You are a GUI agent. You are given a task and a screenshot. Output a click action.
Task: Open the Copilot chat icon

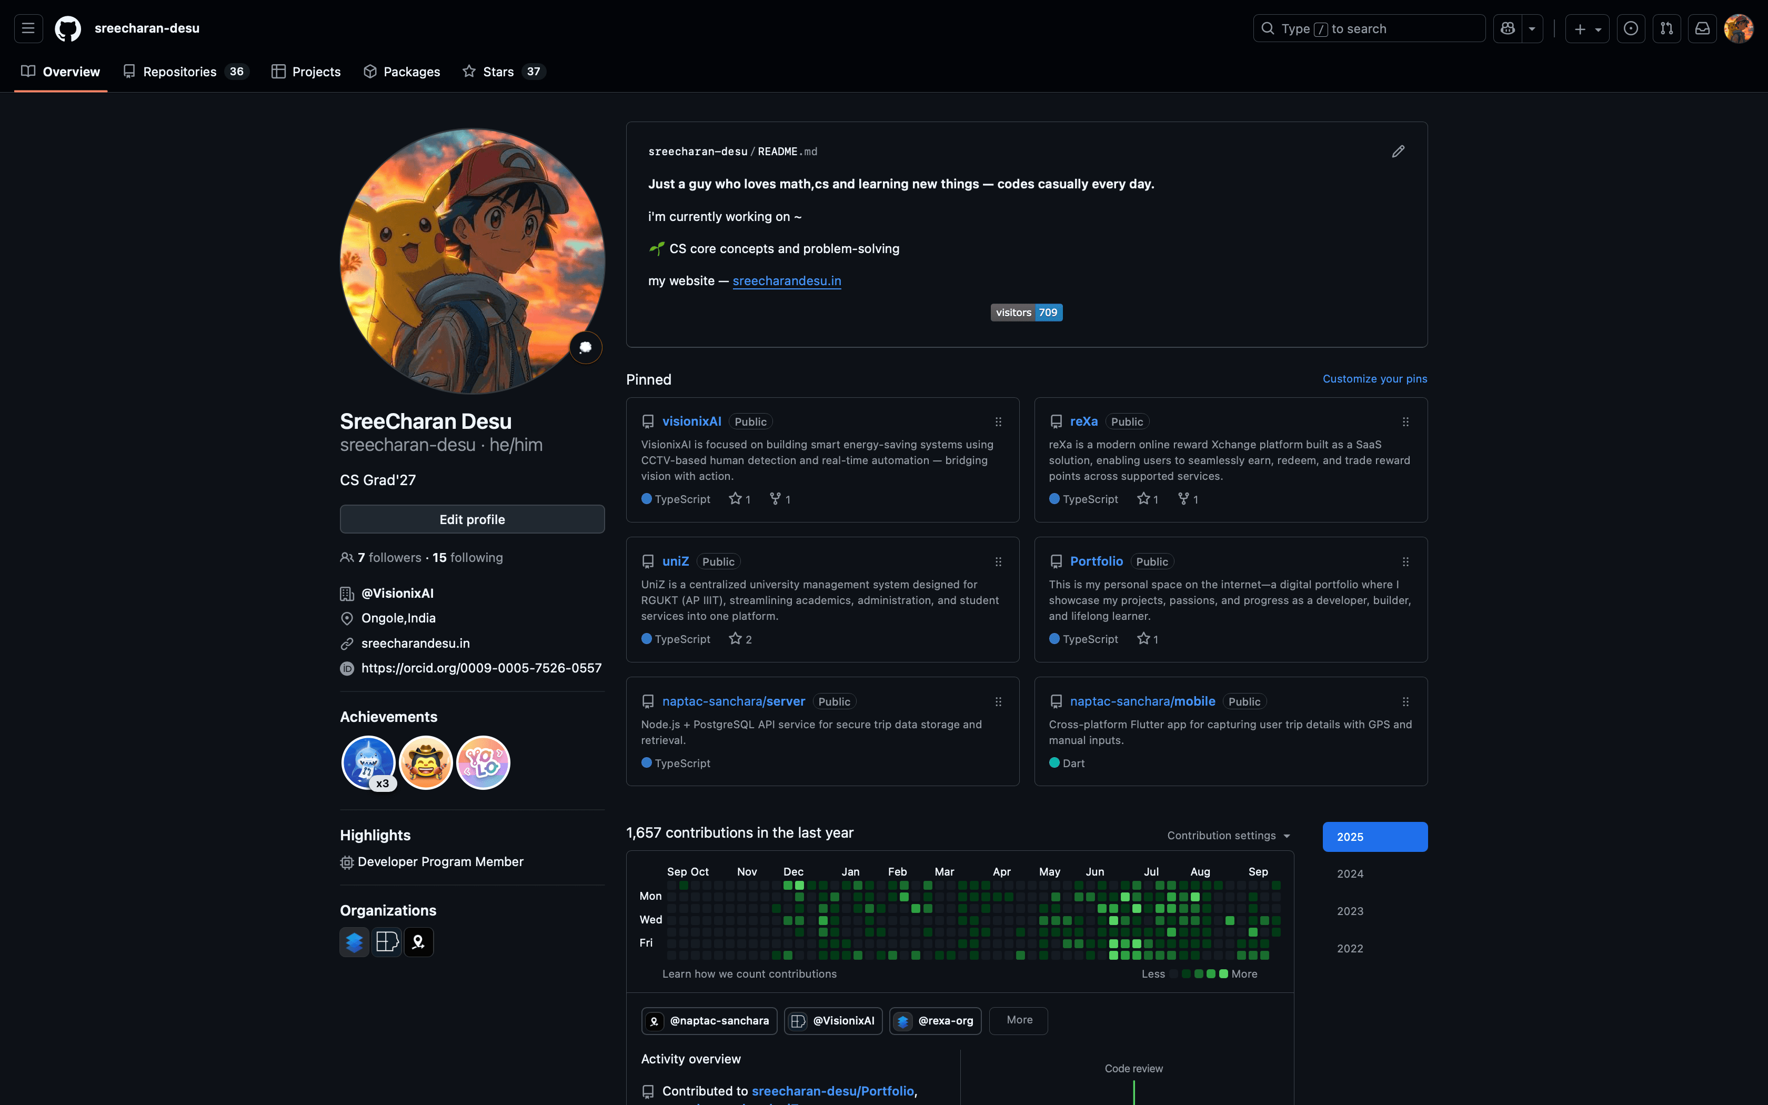pos(1507,28)
